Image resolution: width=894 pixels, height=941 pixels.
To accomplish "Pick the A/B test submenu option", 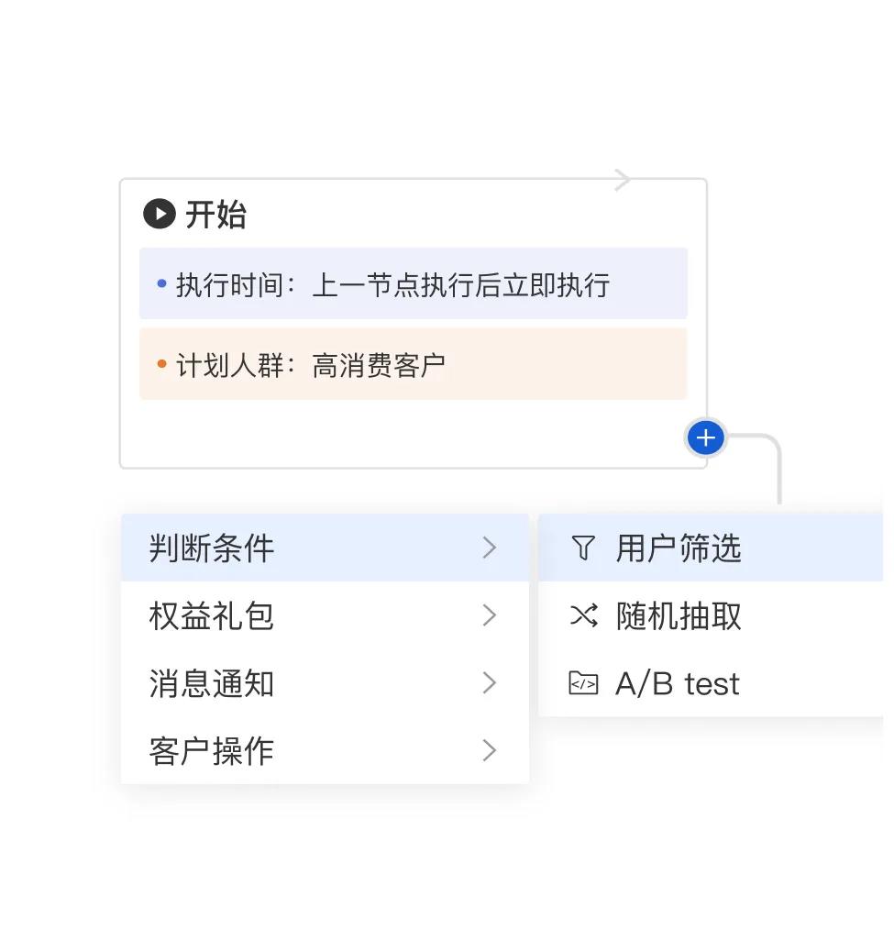I will tap(677, 683).
